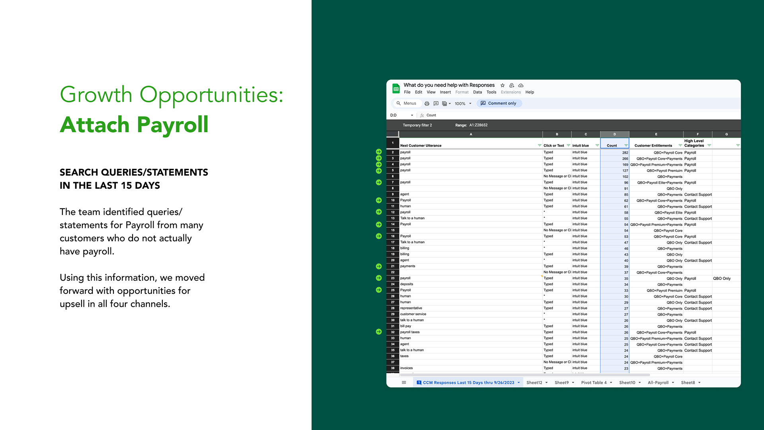Open the Edit menu
The image size is (764, 430).
(419, 92)
